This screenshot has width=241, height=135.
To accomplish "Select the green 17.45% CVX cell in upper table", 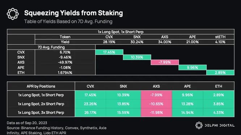I will click(109, 52).
